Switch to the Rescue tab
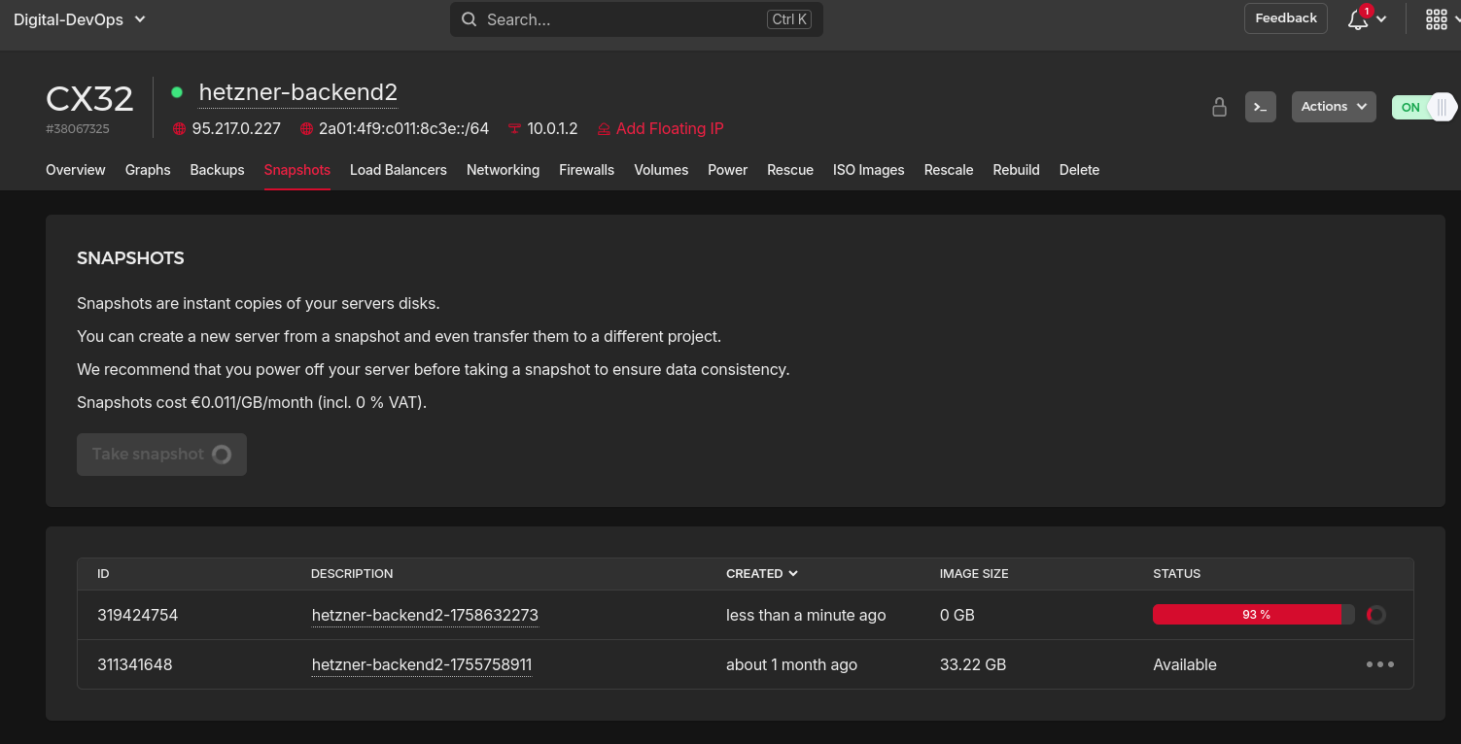This screenshot has width=1461, height=744. click(790, 170)
